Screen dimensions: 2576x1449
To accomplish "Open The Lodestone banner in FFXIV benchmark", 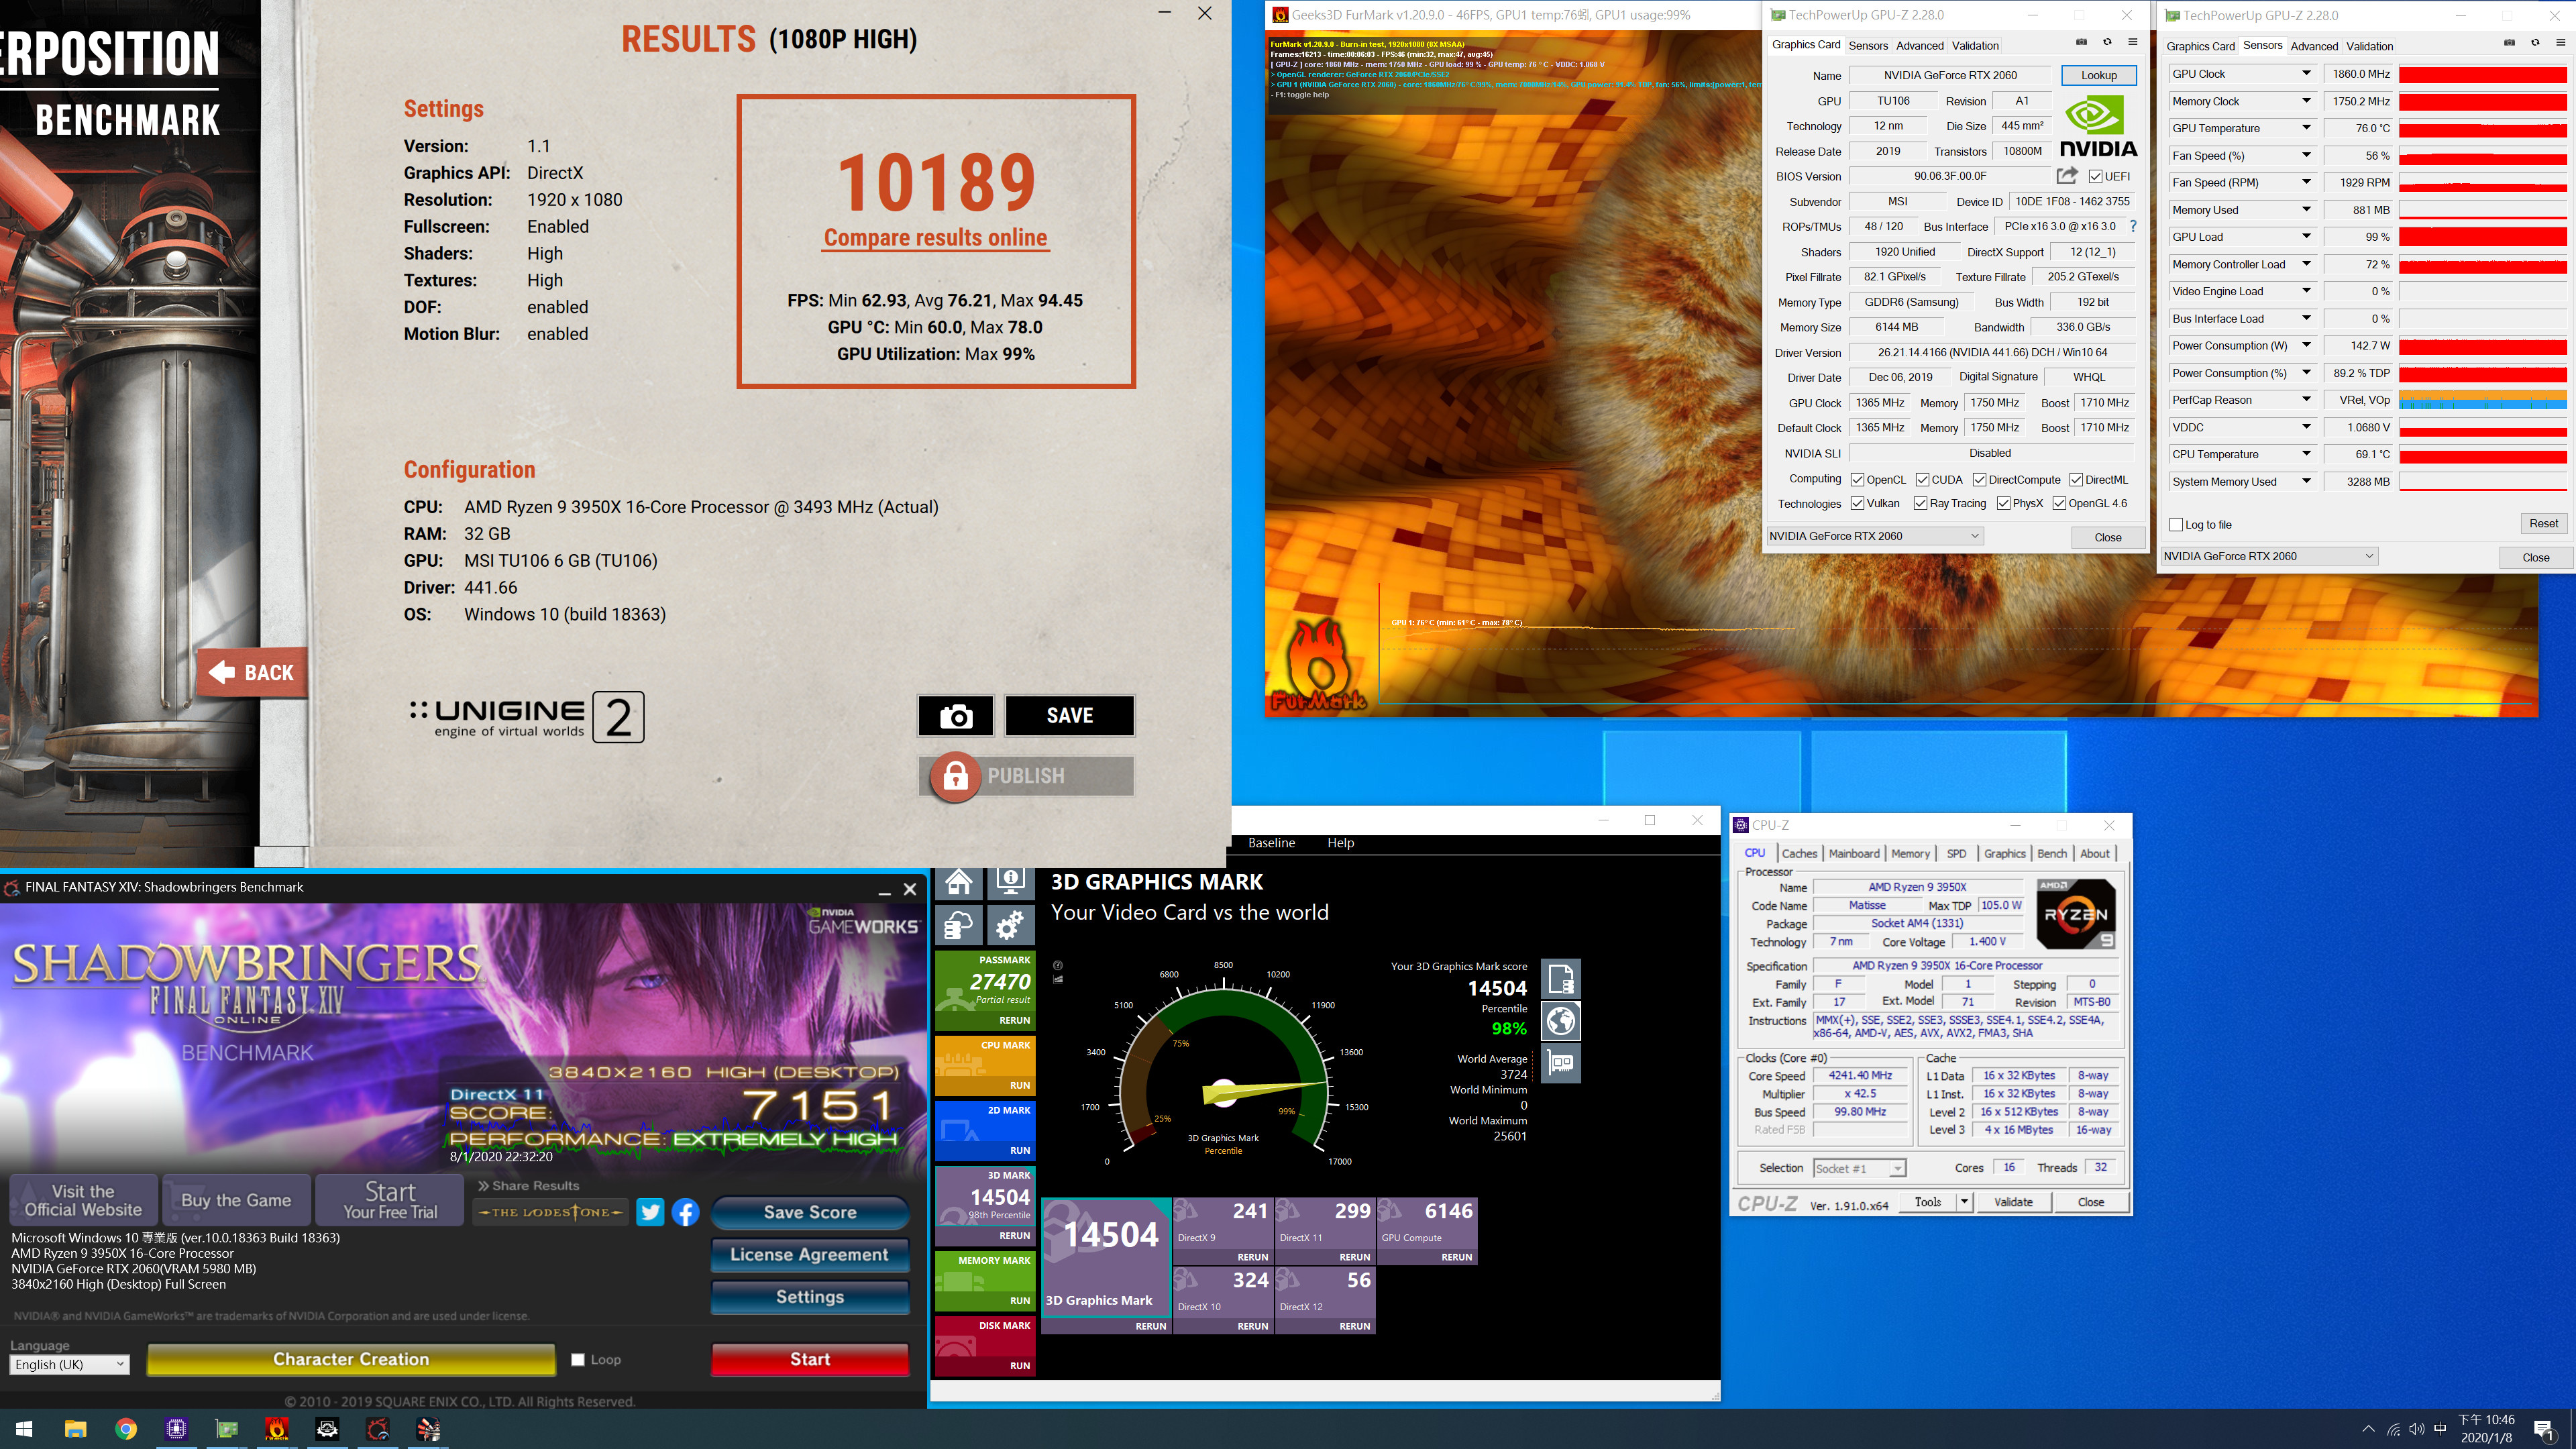I will click(551, 1212).
